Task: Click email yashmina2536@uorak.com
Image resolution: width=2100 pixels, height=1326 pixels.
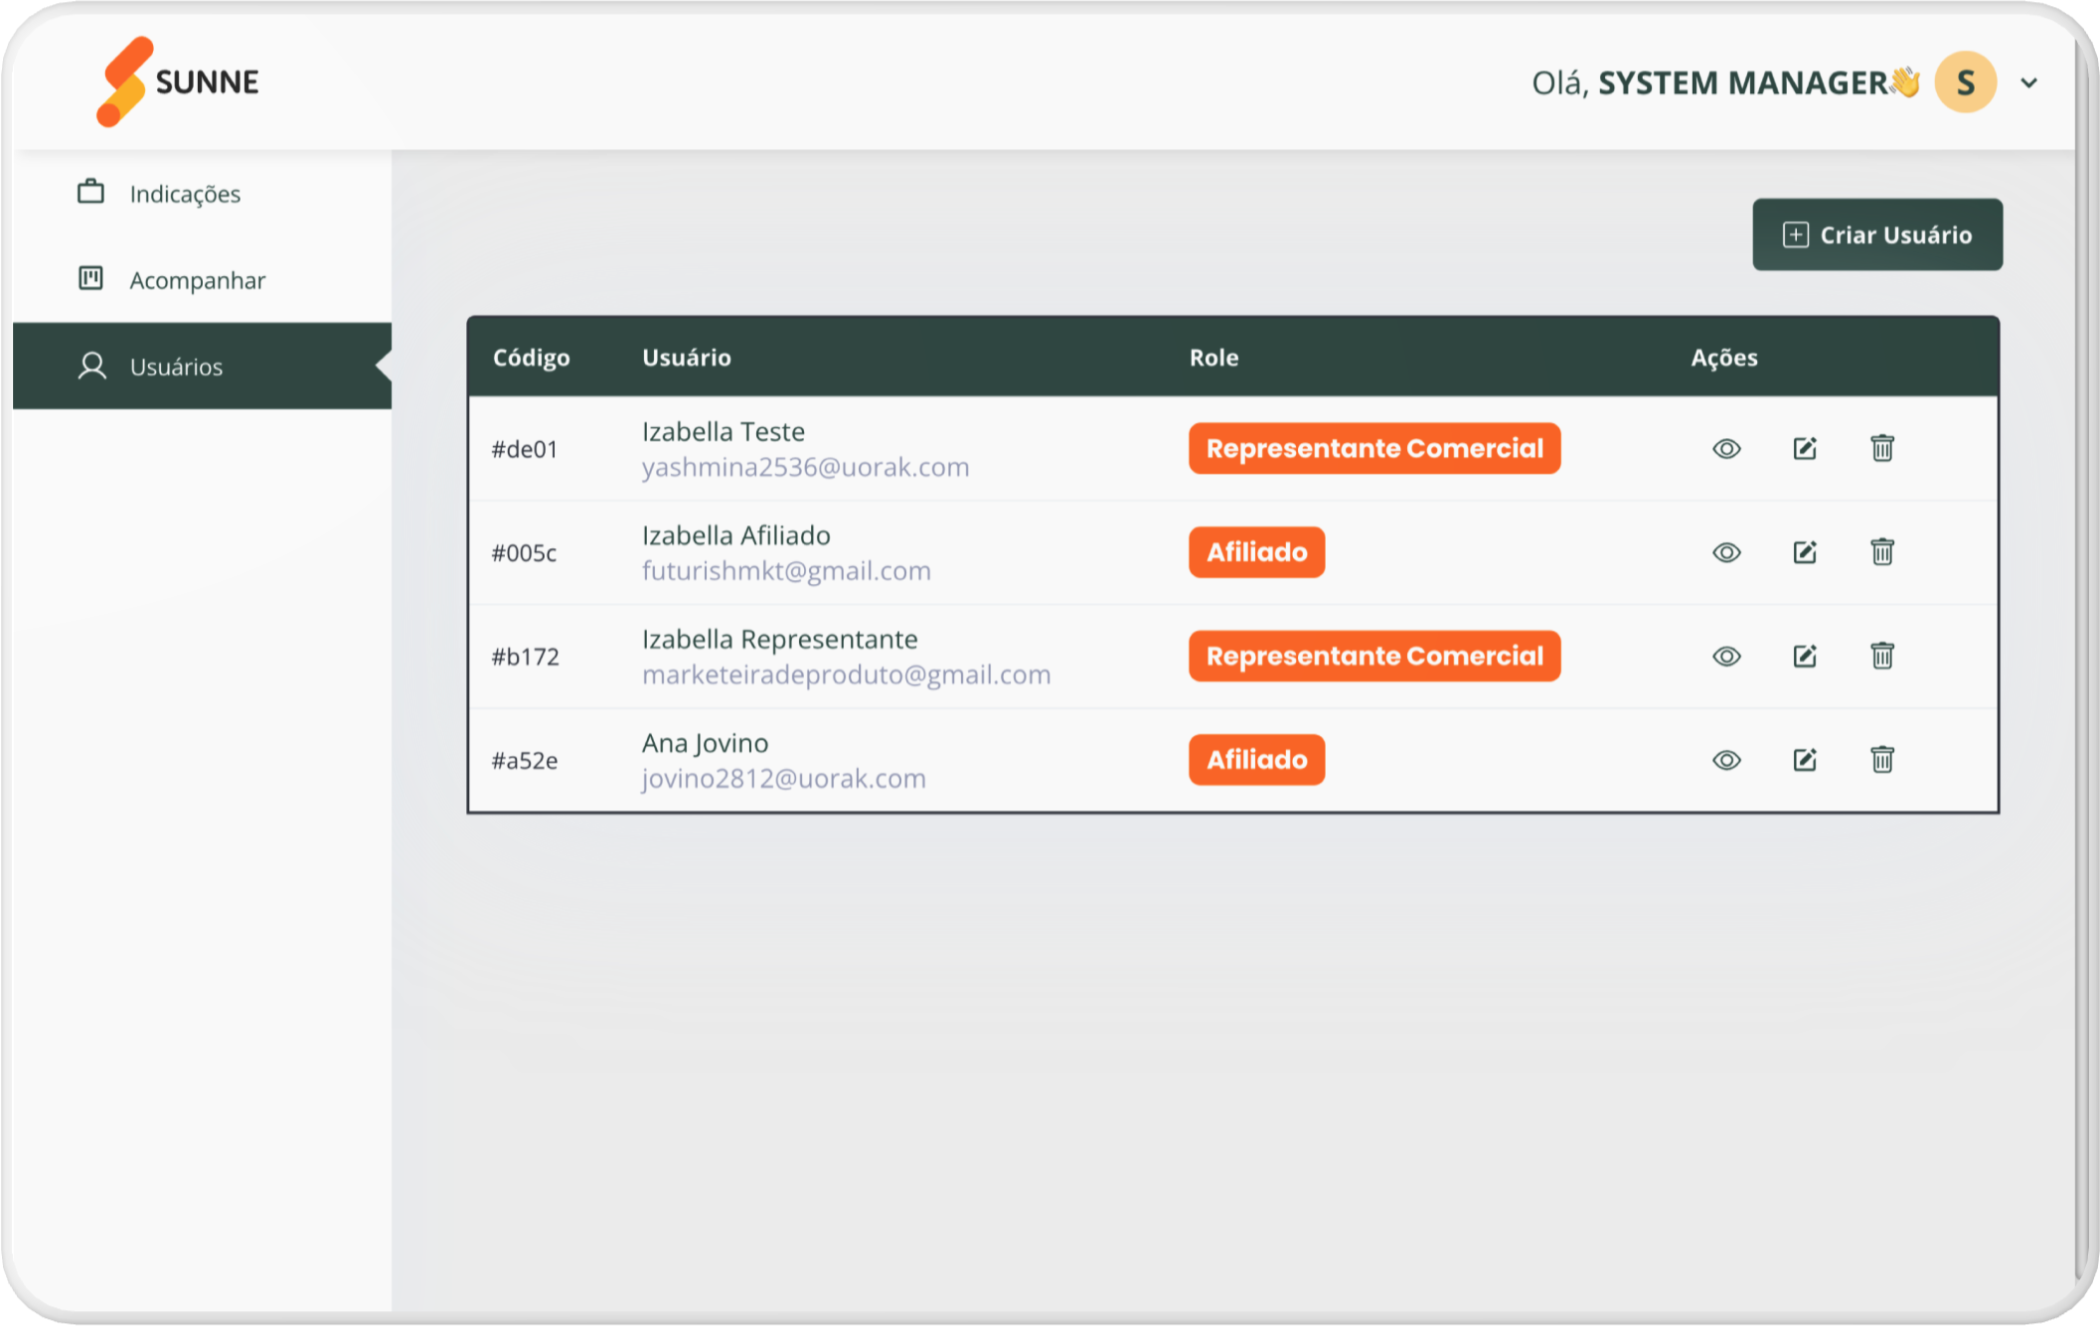Action: coord(805,467)
